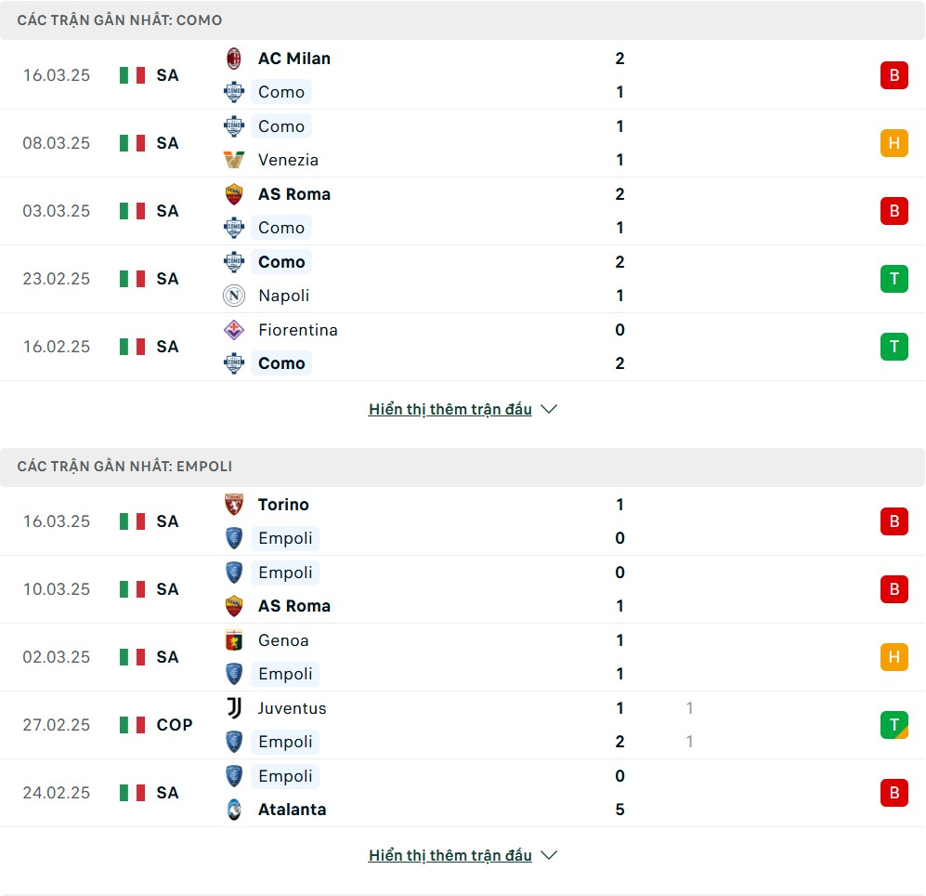Click the Atalanta team crest
This screenshot has height=896, width=926.
click(x=234, y=810)
